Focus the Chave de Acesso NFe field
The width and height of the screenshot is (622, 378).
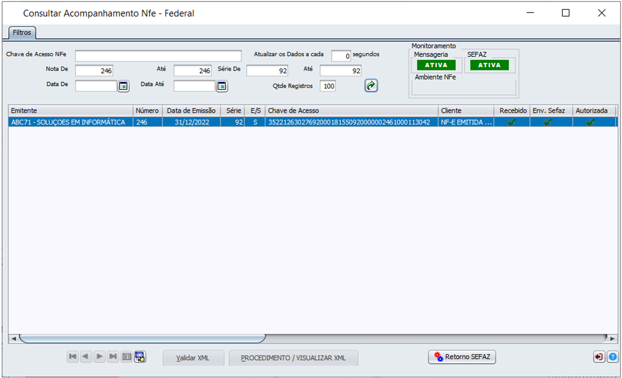(x=158, y=55)
